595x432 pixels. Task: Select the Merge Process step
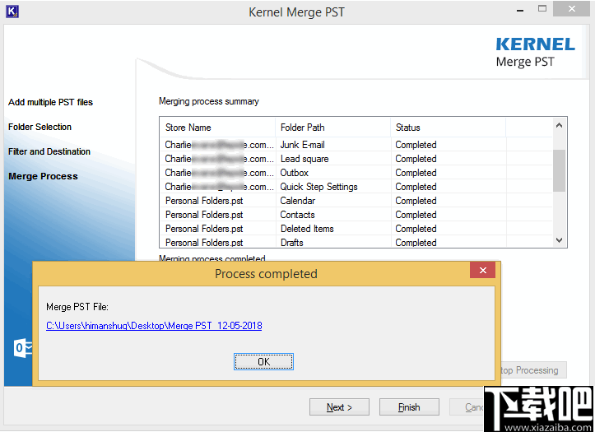[x=43, y=176]
